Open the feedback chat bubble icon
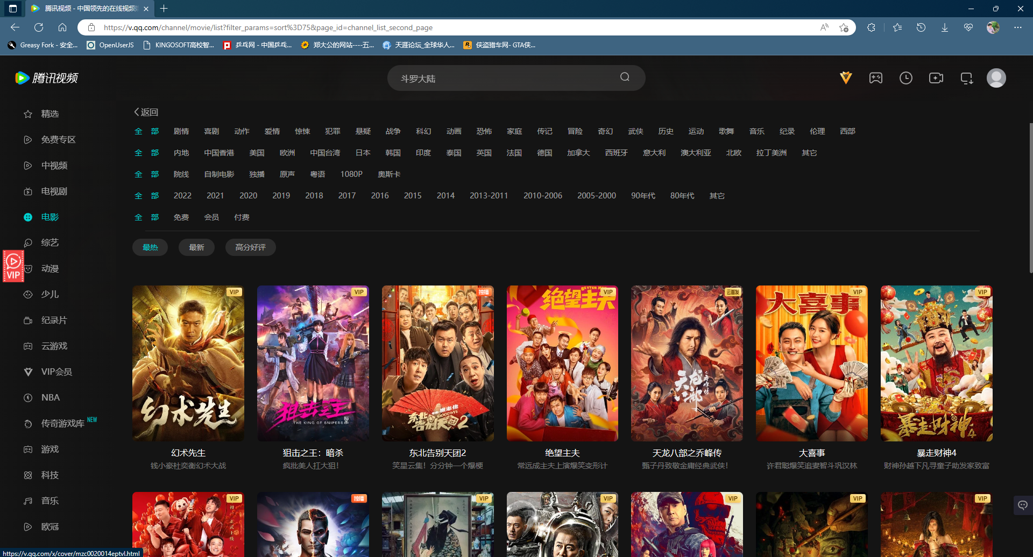1033x557 pixels. pyautogui.click(x=1023, y=505)
